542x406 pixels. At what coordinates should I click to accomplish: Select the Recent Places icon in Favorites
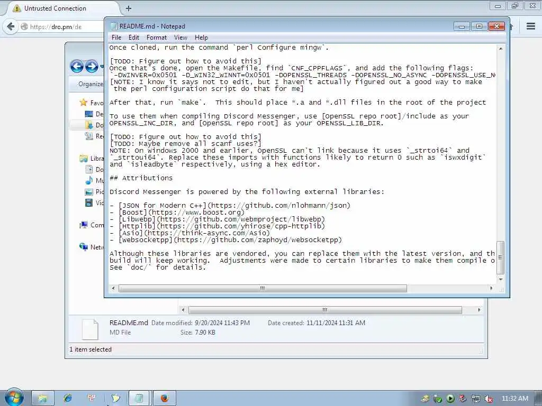89,136
